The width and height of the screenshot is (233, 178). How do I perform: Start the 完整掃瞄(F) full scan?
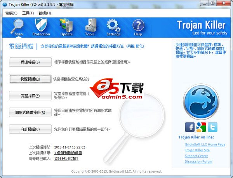pos(30,95)
